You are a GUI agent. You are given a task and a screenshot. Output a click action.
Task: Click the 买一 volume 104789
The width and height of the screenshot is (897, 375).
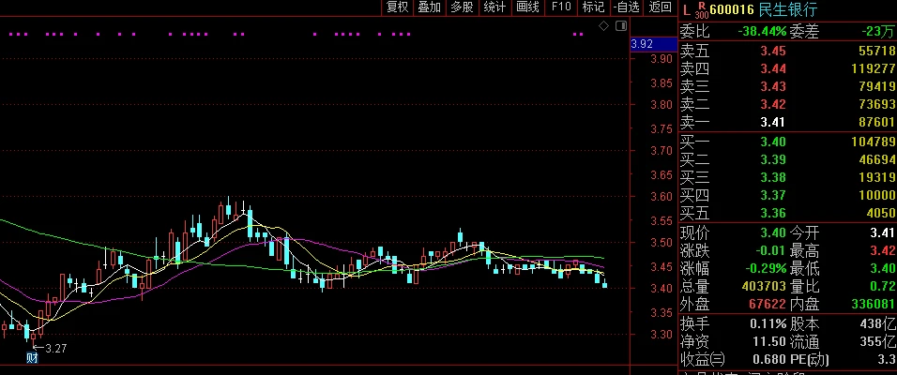coord(872,142)
